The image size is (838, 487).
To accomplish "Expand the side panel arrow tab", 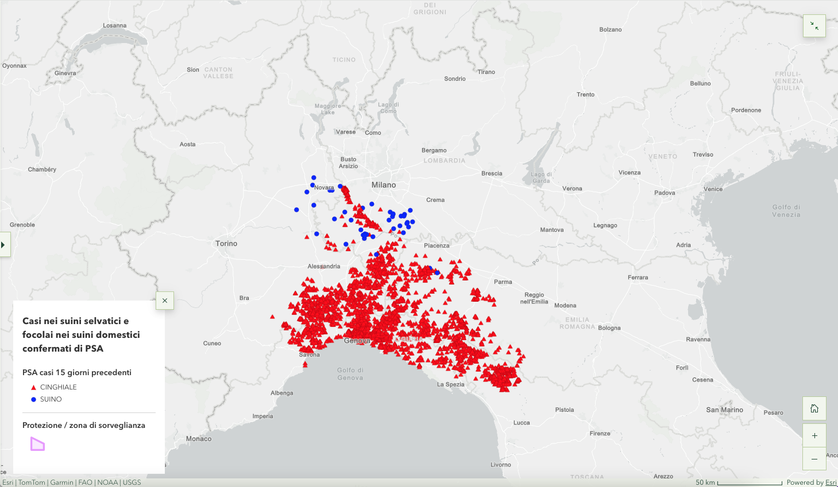I will point(5,244).
